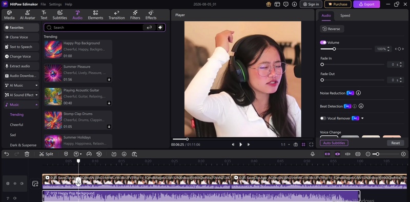Expand the AI Music dropdown
The image size is (410, 202).
tap(36, 85)
